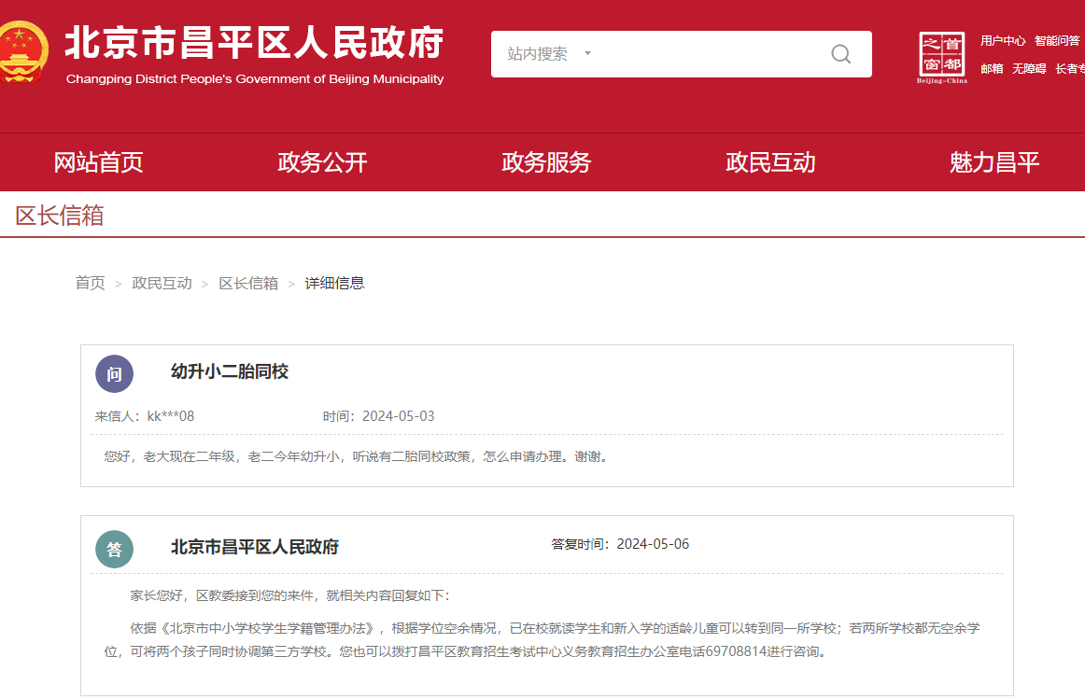
Task: Click the 北京市昌平区人民政府 site title
Action: [x=254, y=43]
